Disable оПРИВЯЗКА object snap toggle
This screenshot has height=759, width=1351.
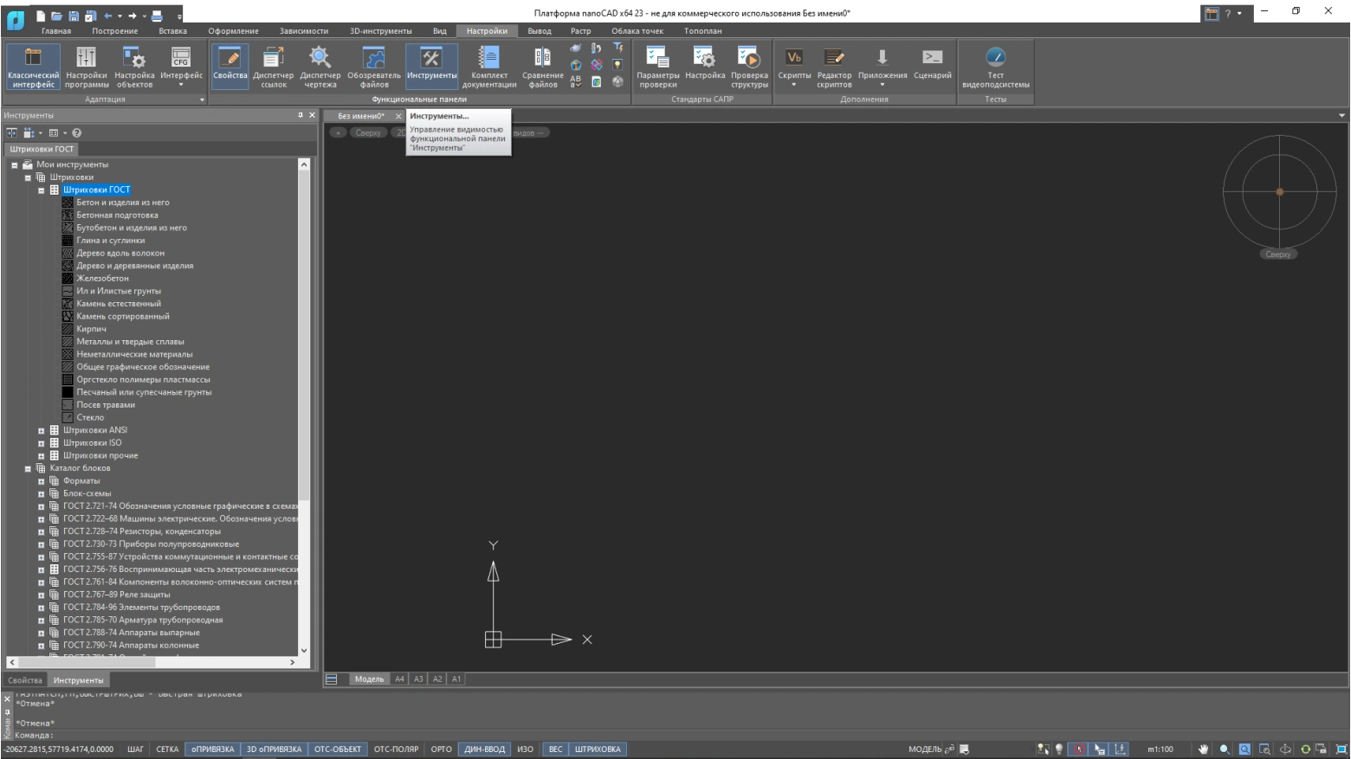tap(213, 749)
